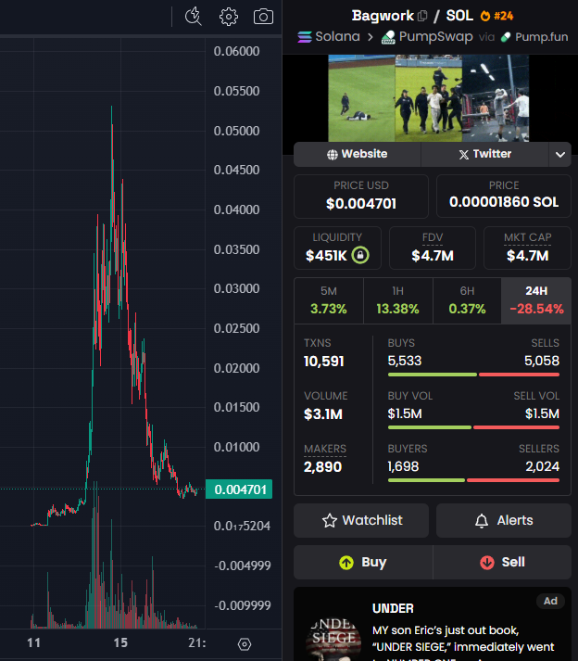The image size is (578, 661).
Task: Click the BUYS count 5,533
Action: (x=405, y=361)
